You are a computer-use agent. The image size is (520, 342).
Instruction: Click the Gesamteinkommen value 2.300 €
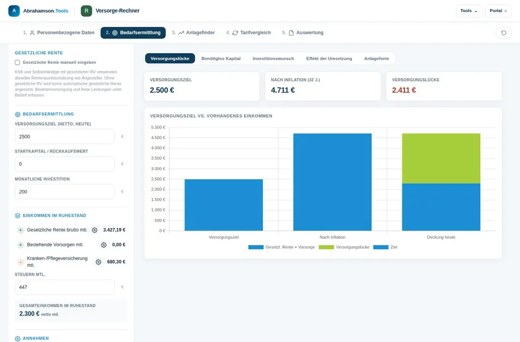pyautogui.click(x=29, y=314)
